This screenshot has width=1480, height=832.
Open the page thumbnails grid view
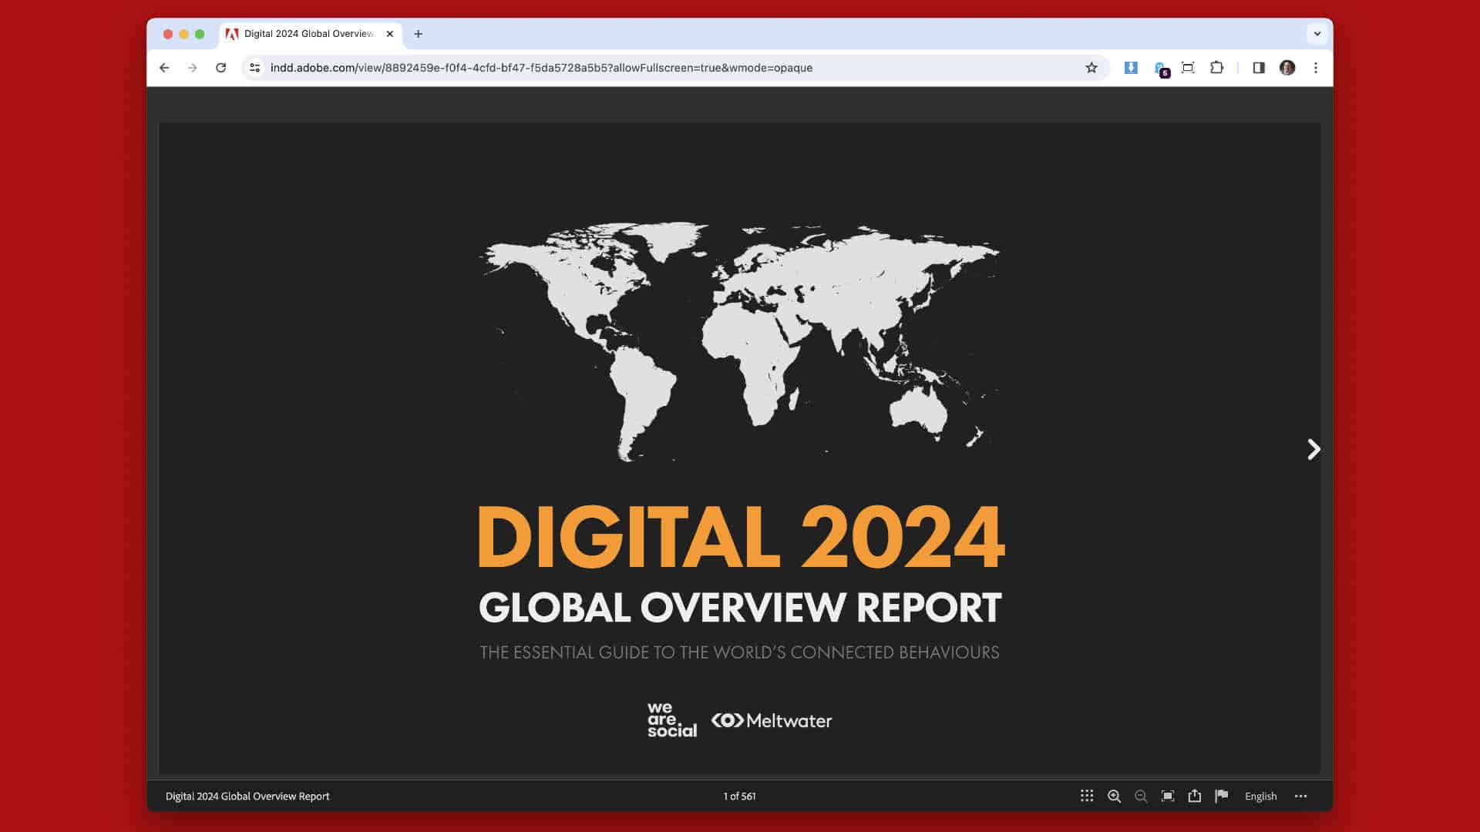1086,796
